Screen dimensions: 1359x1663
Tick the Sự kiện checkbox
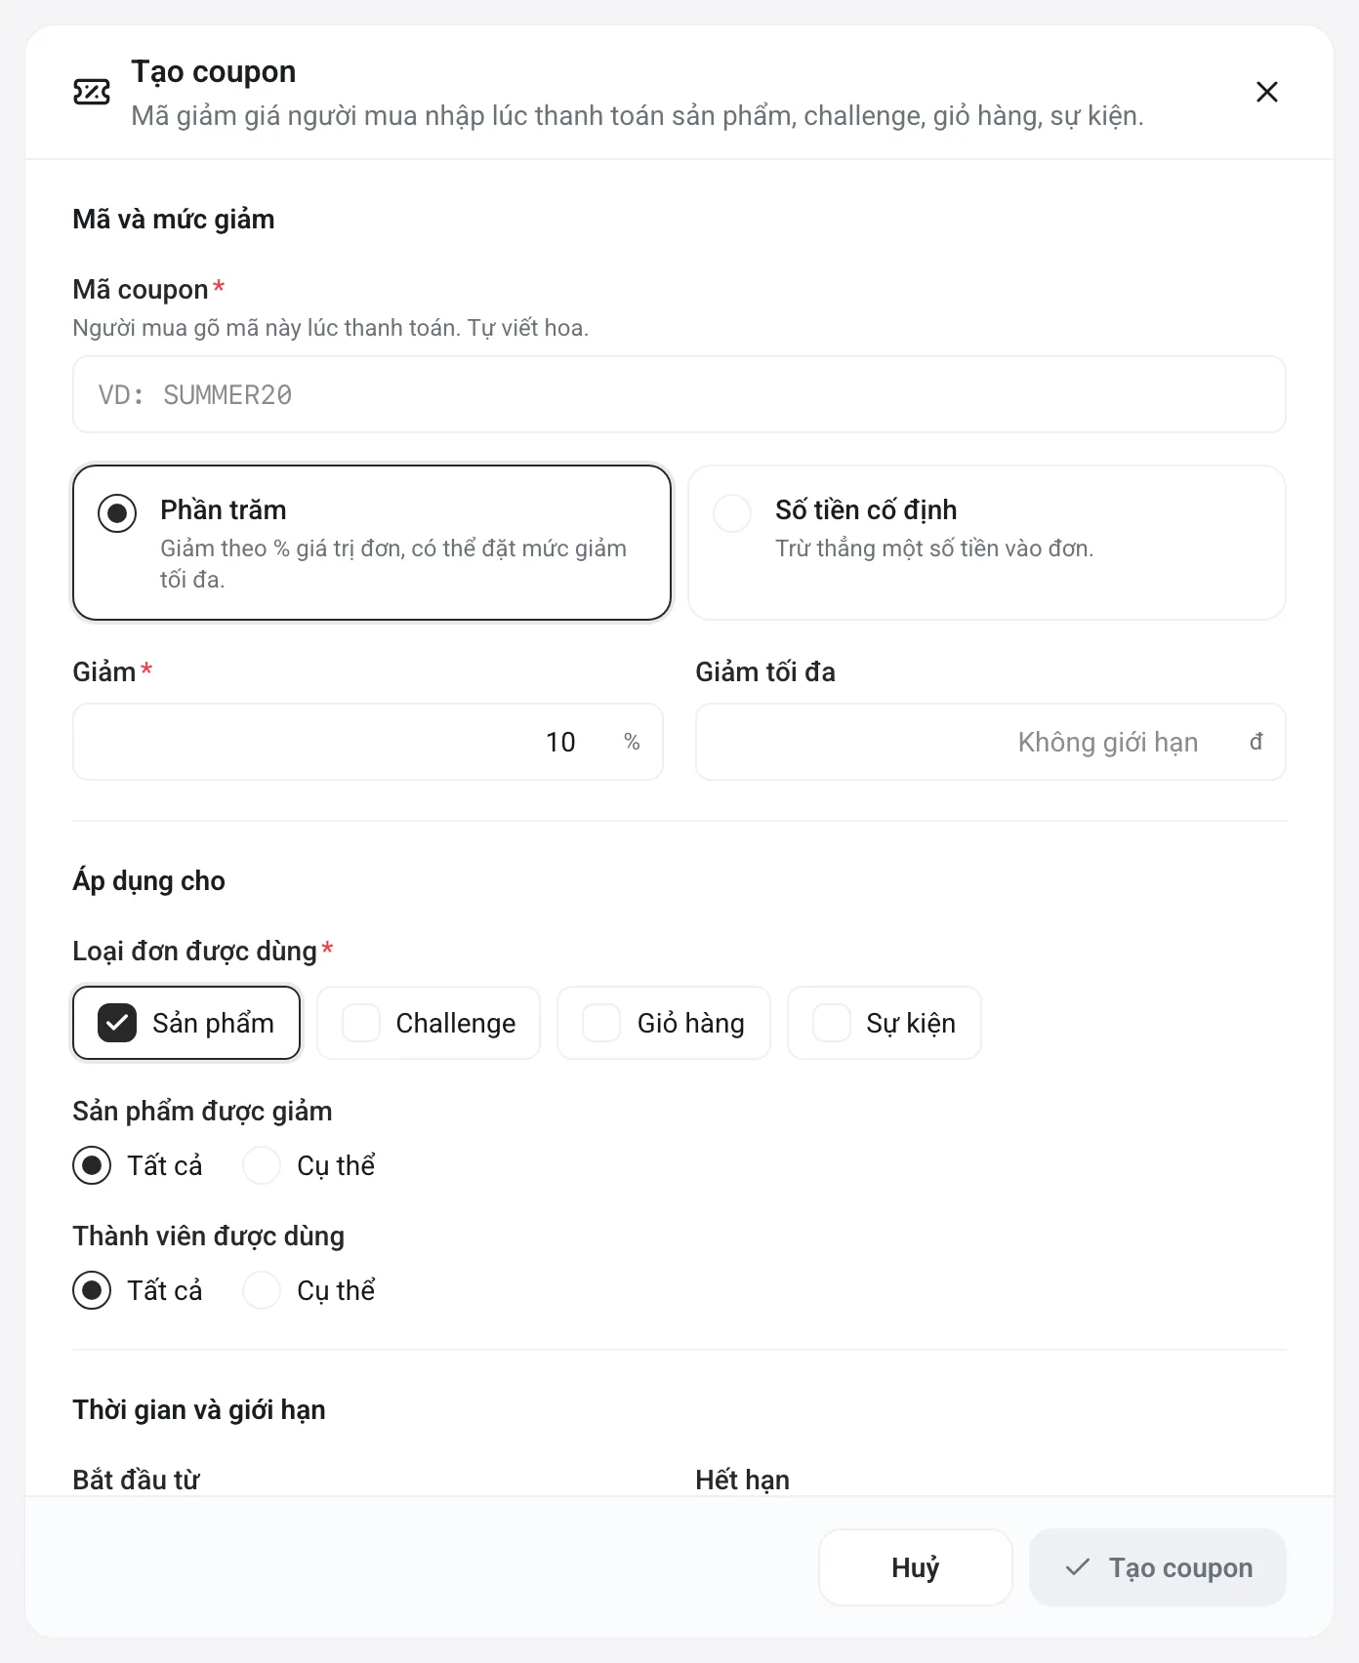[x=885, y=1023]
